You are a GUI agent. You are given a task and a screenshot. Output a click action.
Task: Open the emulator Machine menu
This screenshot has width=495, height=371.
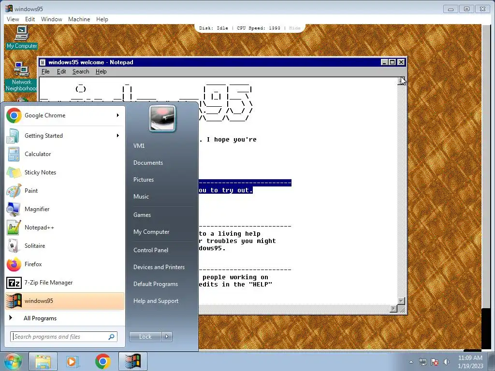[x=79, y=19]
